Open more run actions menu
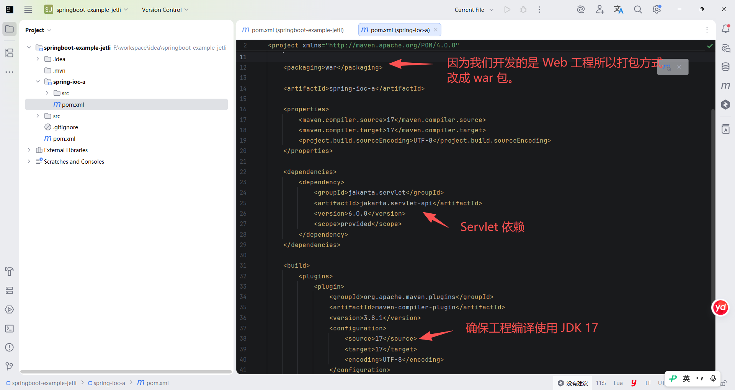The image size is (735, 390). pyautogui.click(x=539, y=10)
